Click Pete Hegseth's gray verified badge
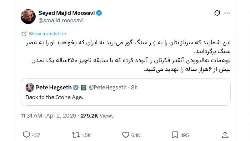The width and height of the screenshot is (250, 141). [x=76, y=88]
